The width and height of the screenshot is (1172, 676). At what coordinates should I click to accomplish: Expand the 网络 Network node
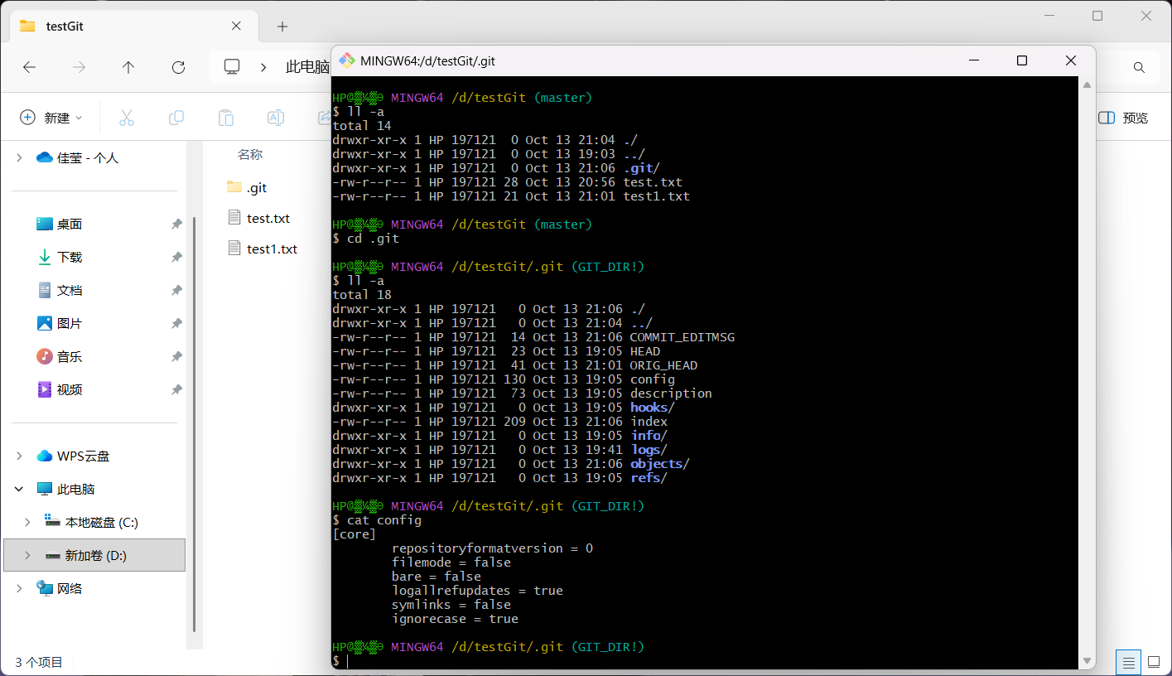(x=19, y=588)
